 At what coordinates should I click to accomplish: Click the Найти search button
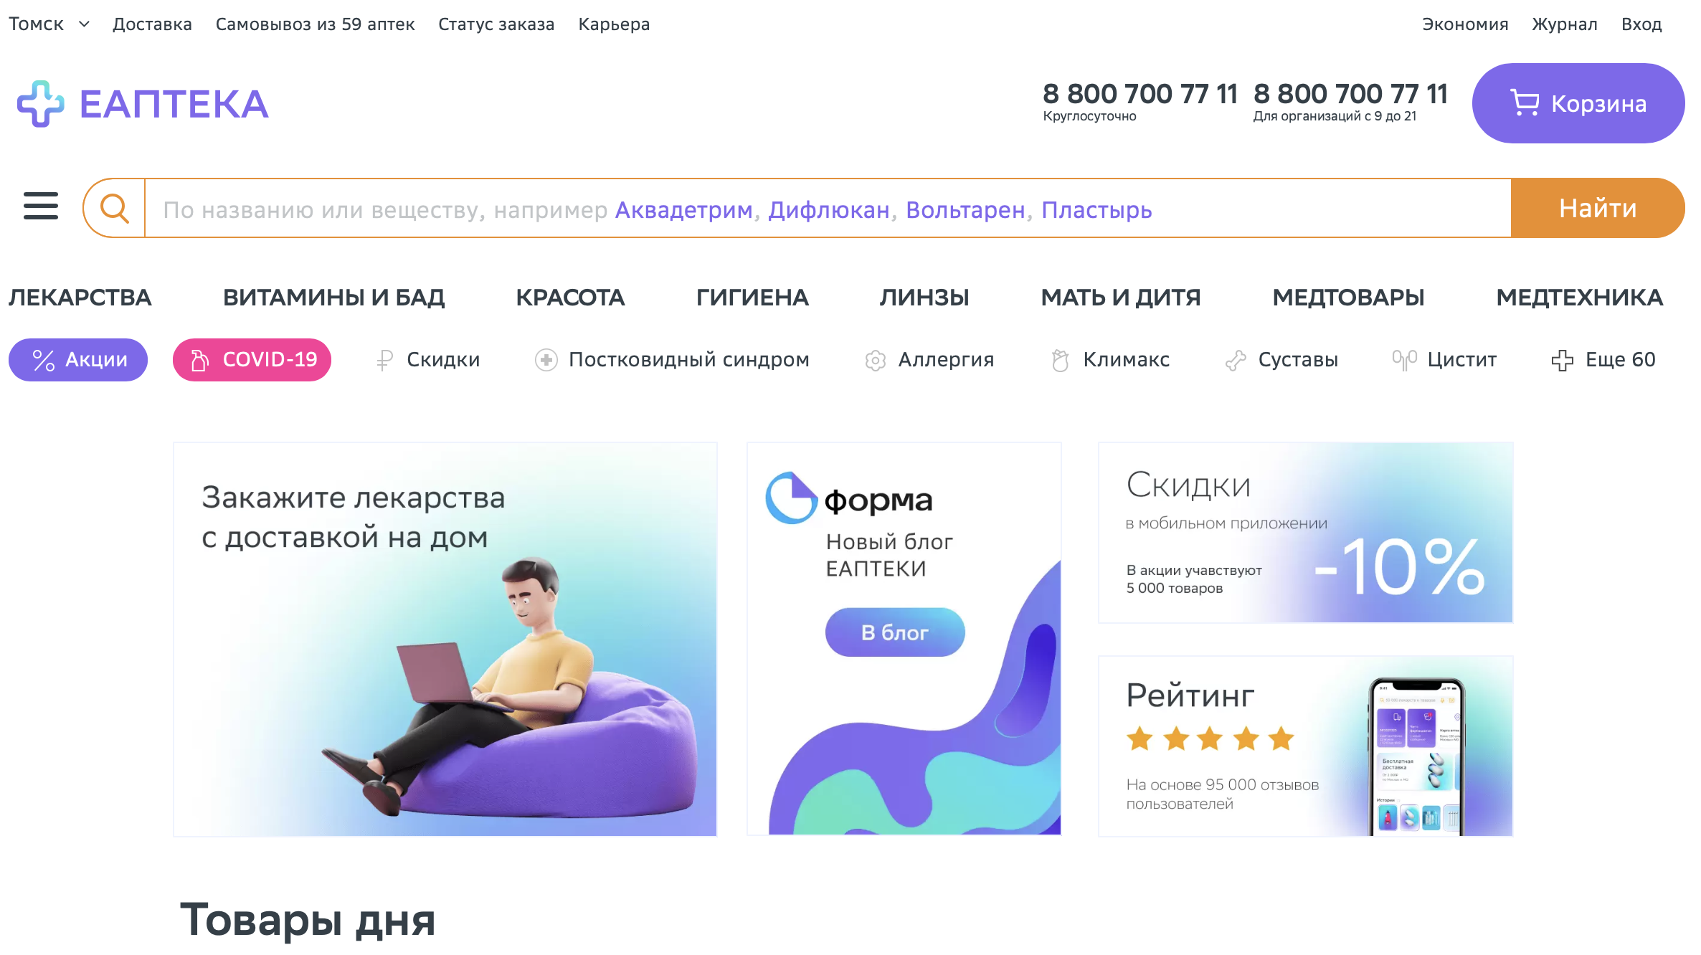[x=1598, y=209]
